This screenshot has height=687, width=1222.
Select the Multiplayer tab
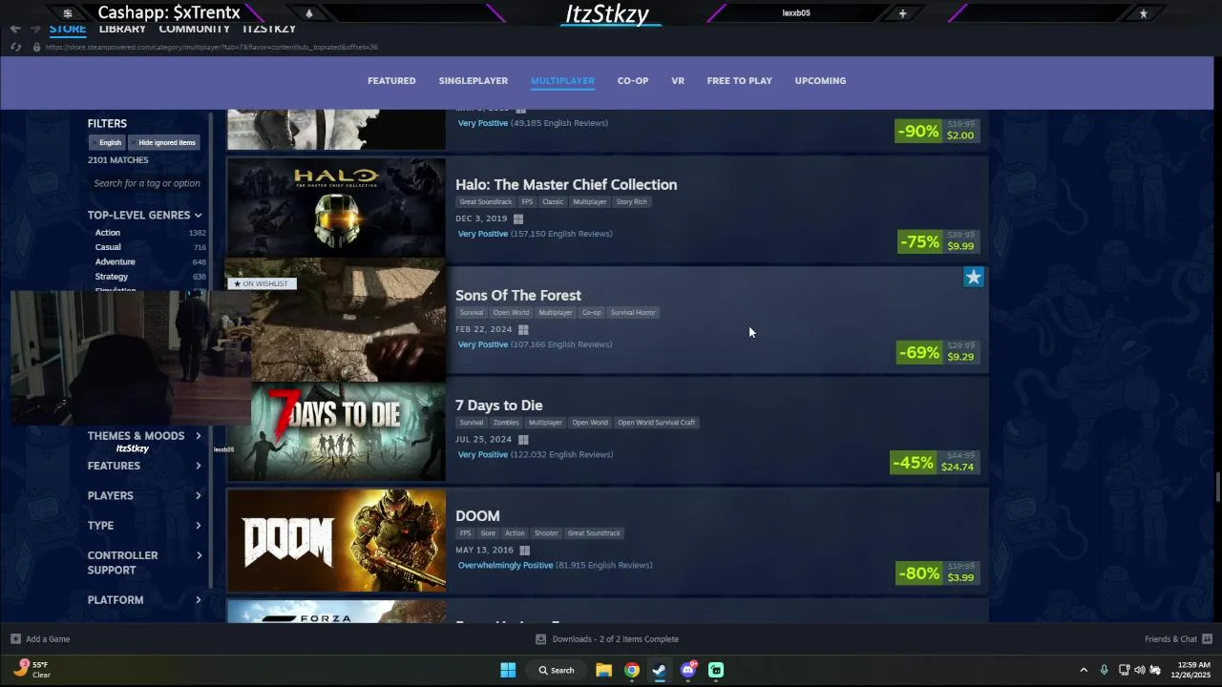pyautogui.click(x=562, y=81)
